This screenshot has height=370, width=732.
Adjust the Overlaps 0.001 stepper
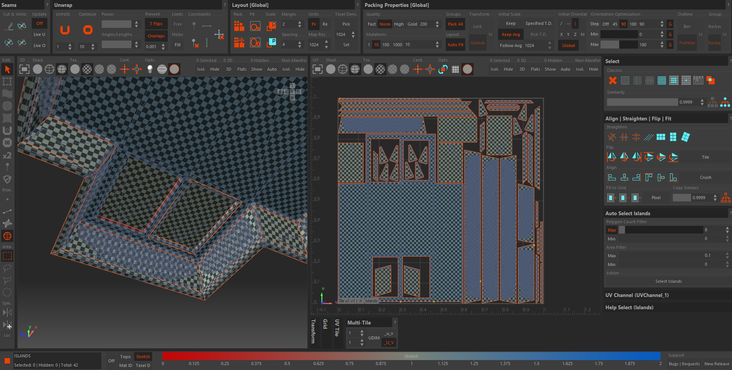tap(163, 47)
